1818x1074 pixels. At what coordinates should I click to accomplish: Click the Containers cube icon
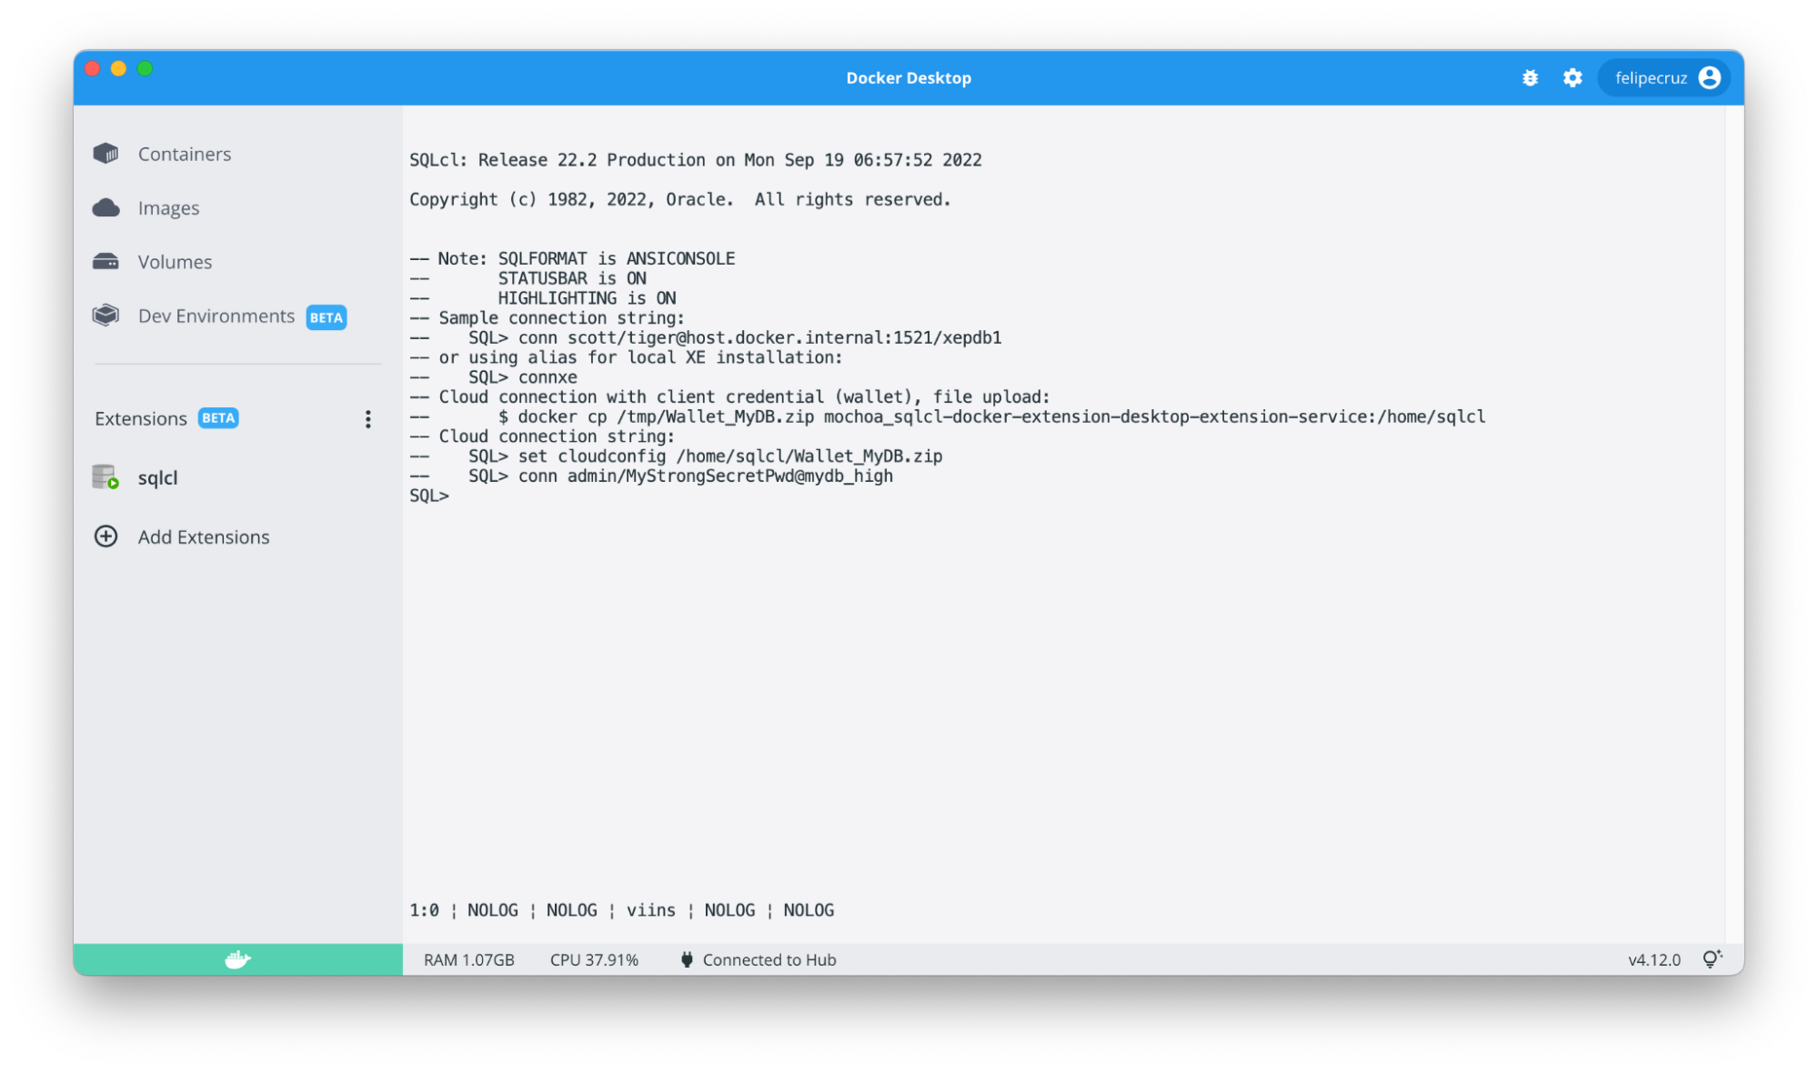click(x=105, y=154)
